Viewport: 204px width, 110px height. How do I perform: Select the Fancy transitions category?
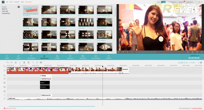pyautogui.click(x=5, y=11)
